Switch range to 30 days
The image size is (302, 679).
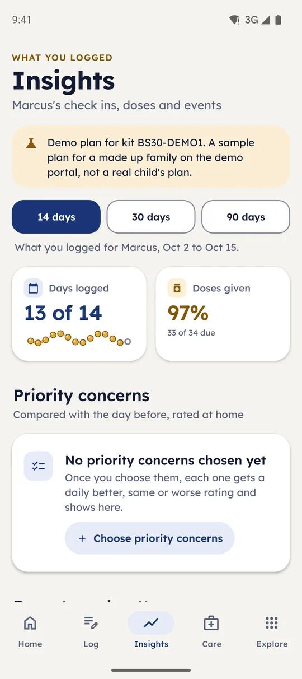(x=151, y=217)
